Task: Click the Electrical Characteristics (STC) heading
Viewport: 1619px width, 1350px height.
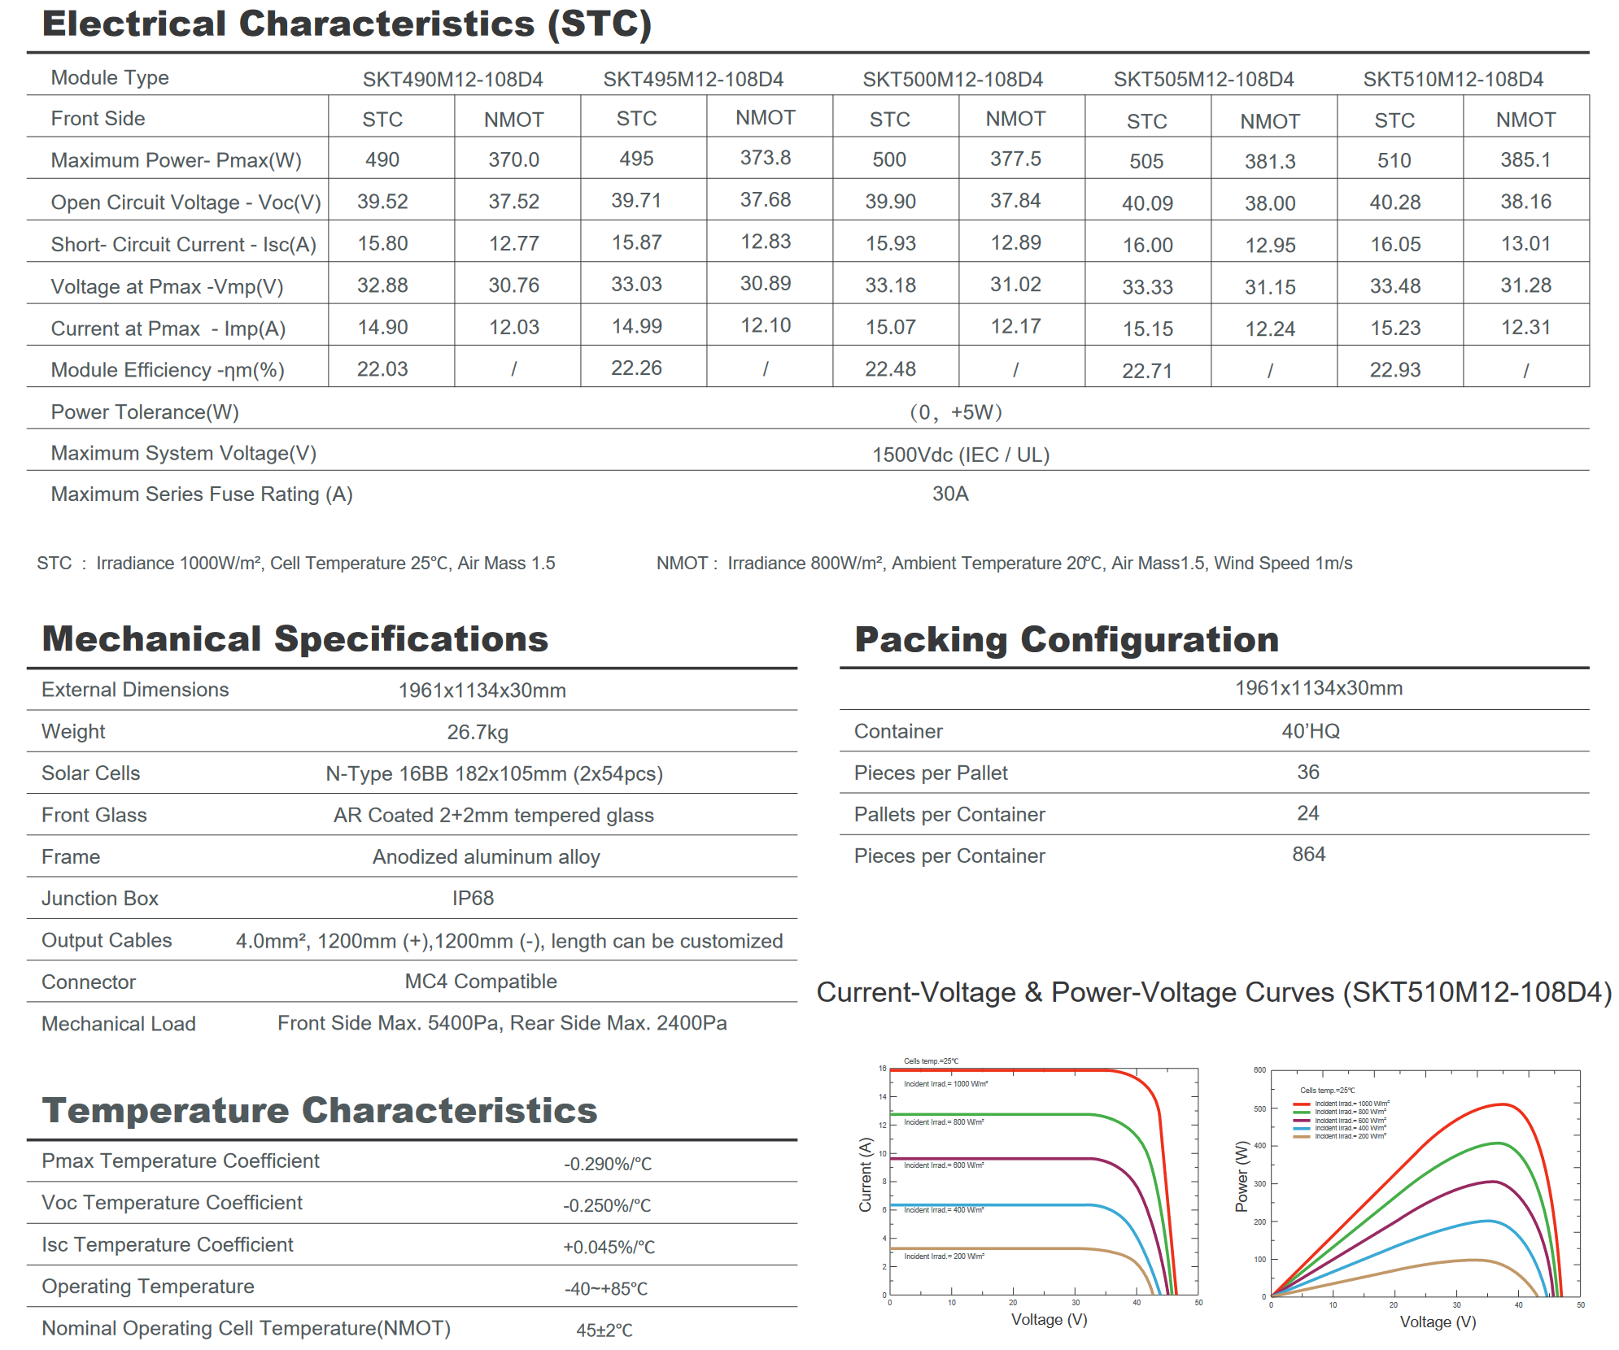Action: click(347, 24)
